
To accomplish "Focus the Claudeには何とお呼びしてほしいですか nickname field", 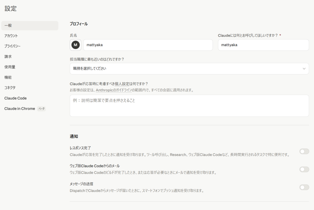I will [x=263, y=45].
